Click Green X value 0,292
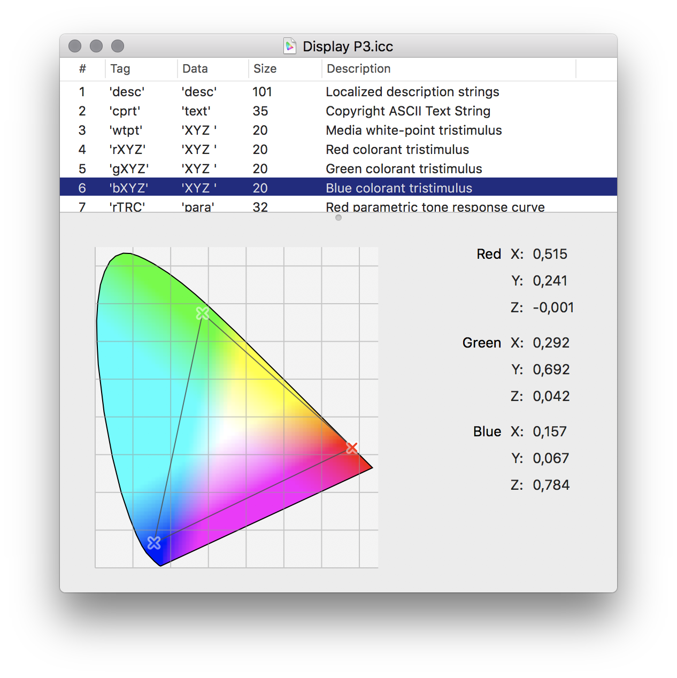Viewport: 677px width, 678px height. point(551,343)
